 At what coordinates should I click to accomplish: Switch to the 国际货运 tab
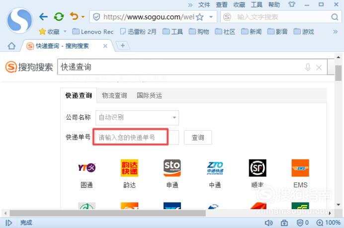(x=149, y=95)
